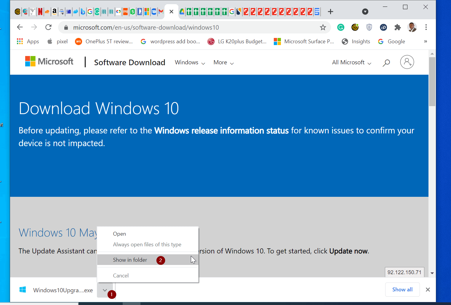This screenshot has height=305, width=451.
Task: Click Show all downloads
Action: [402, 290]
